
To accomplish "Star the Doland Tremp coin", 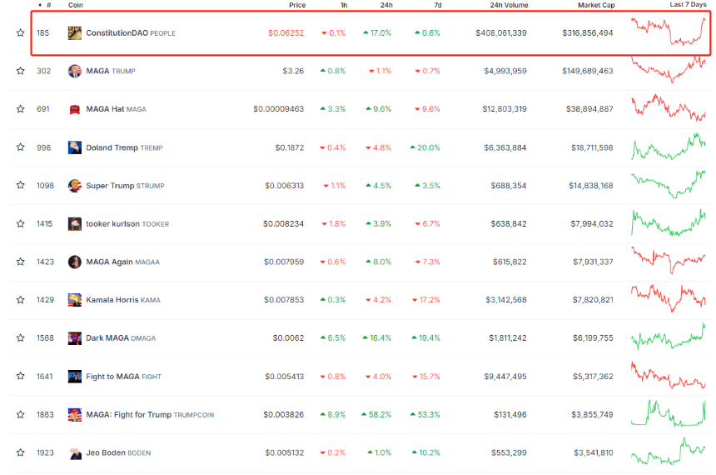I will 20,147.
